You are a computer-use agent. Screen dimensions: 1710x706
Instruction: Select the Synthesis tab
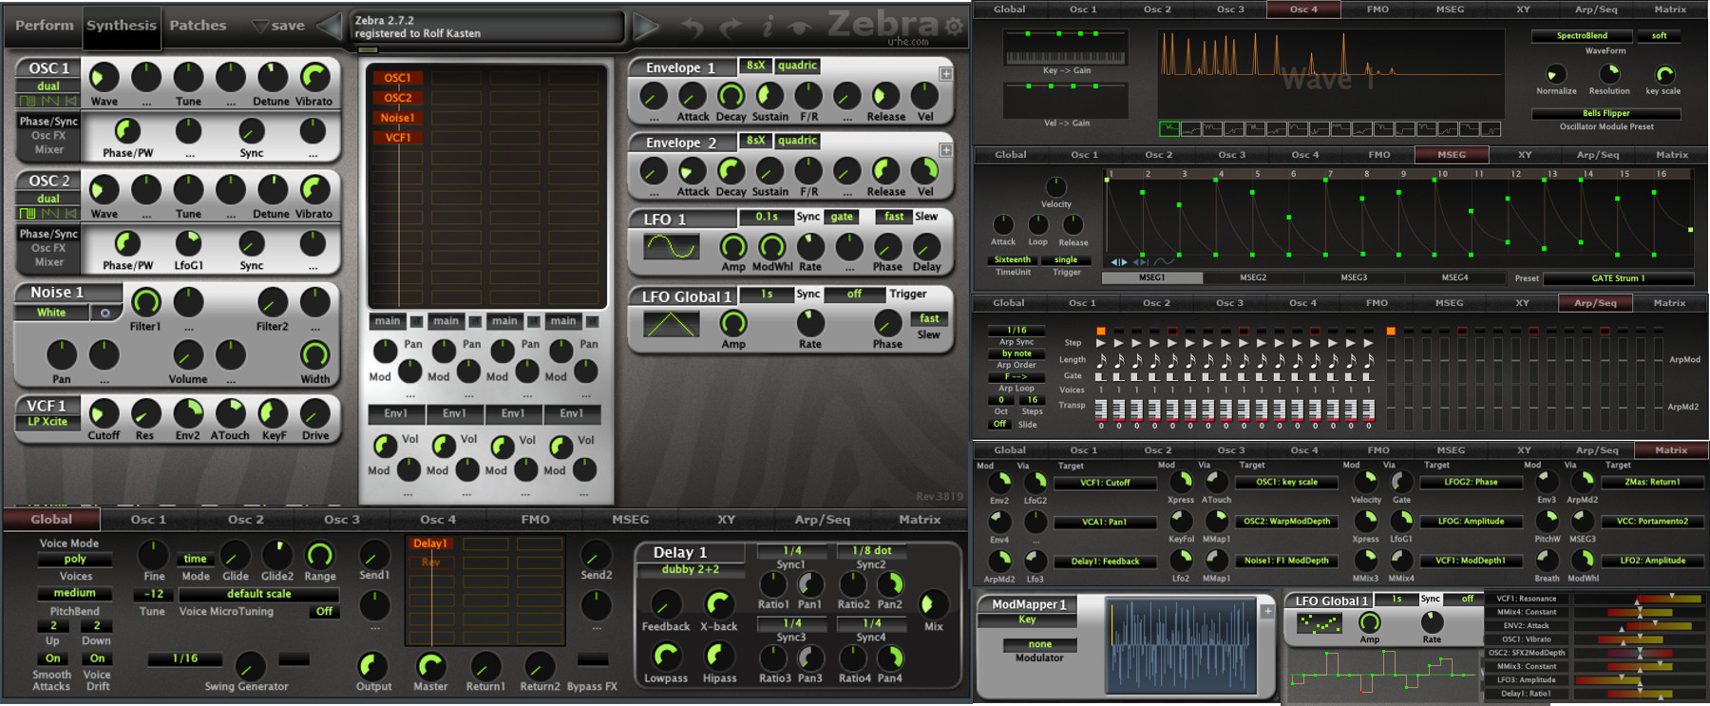(122, 26)
